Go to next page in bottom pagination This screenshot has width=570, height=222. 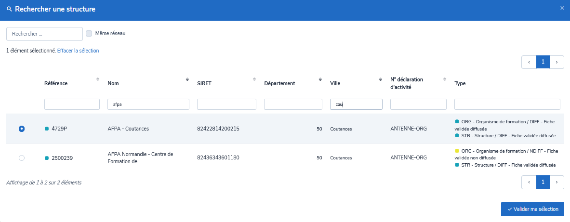[x=557, y=183]
